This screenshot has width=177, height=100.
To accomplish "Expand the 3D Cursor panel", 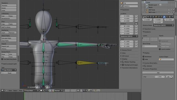I will click(125, 56).
